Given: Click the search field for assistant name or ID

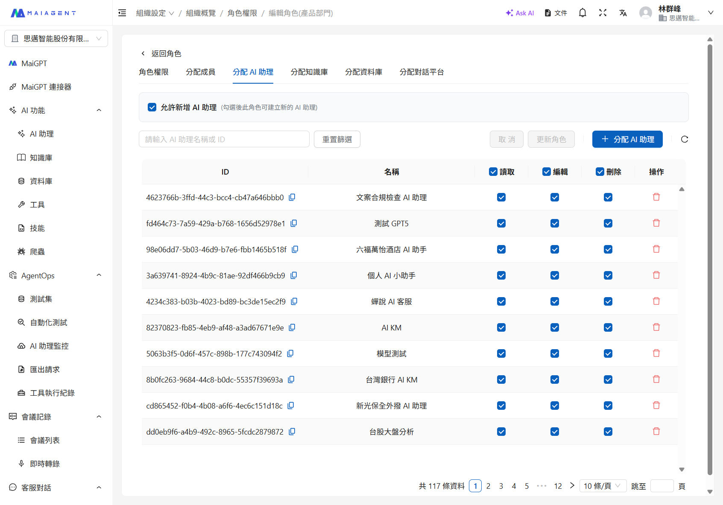Looking at the screenshot, I should pos(224,139).
